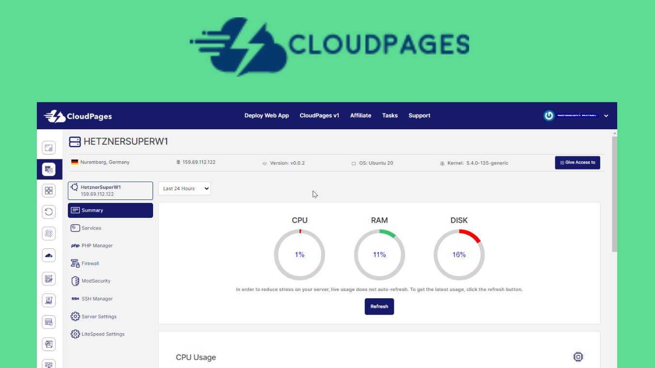Click the CloudPages logo in navbar
This screenshot has width=655, height=368.
78,116
